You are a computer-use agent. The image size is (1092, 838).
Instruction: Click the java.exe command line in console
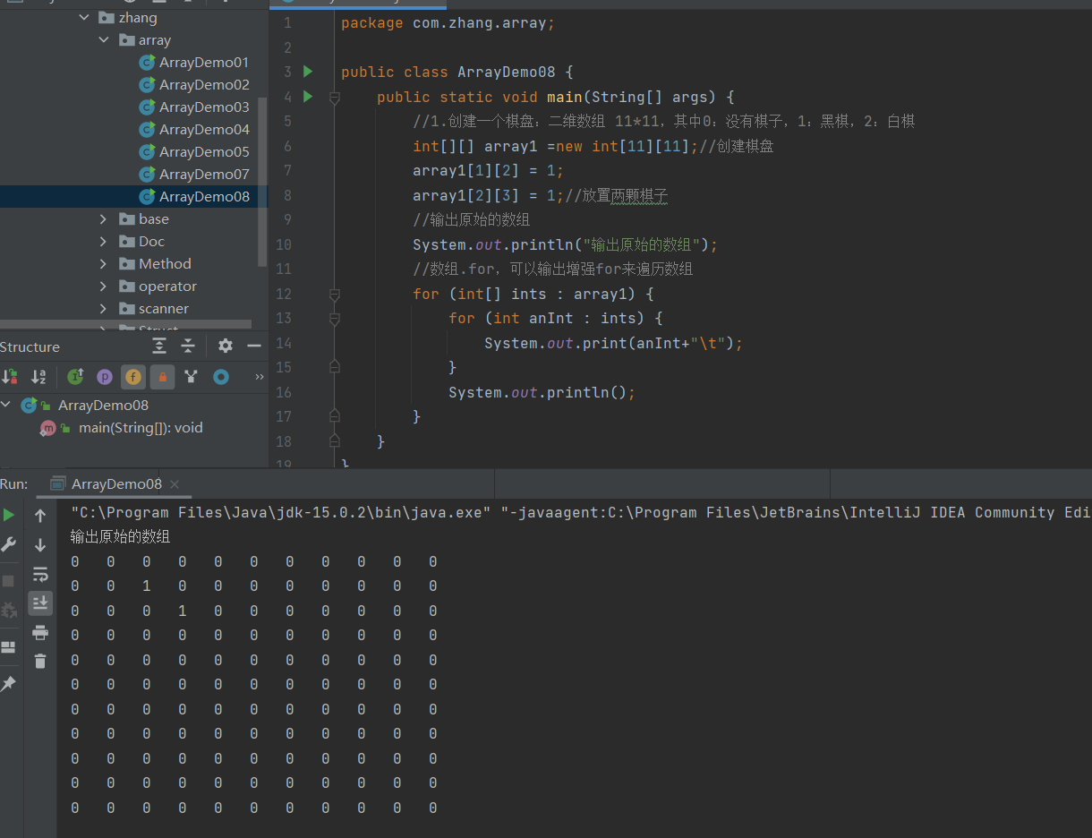[x=581, y=513]
